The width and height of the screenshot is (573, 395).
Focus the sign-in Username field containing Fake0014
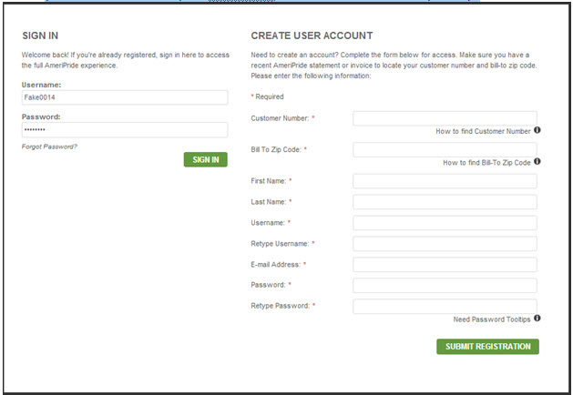coord(124,97)
